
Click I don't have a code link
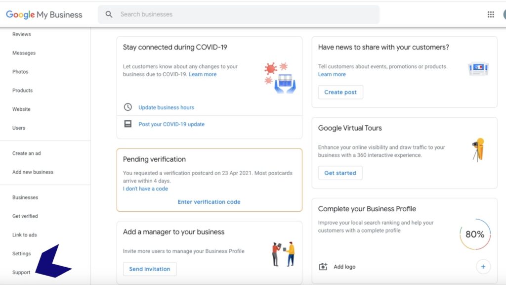tap(145, 189)
